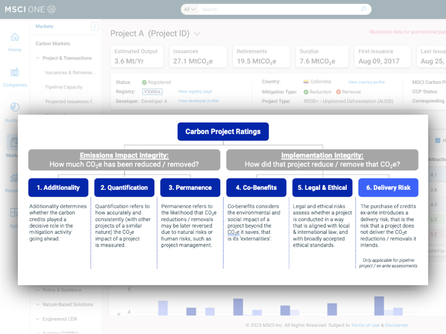The height and width of the screenshot is (334, 446).
Task: Click the search magnifier icon
Action: coord(363,9)
